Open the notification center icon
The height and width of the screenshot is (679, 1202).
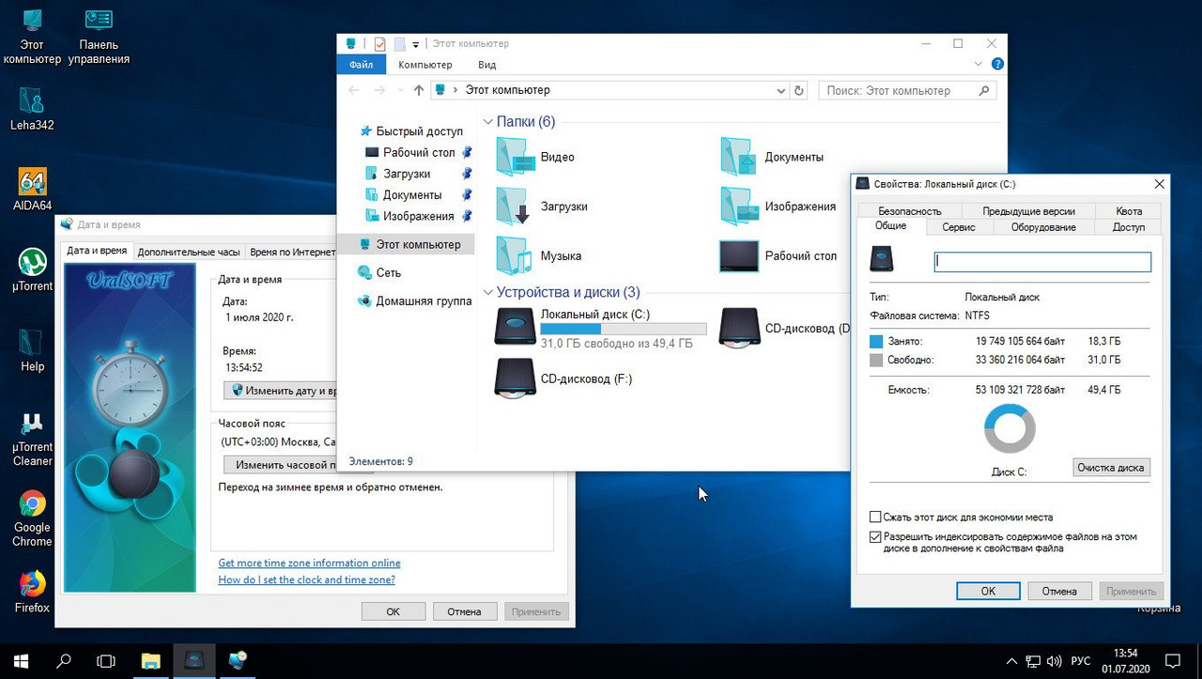click(1173, 661)
